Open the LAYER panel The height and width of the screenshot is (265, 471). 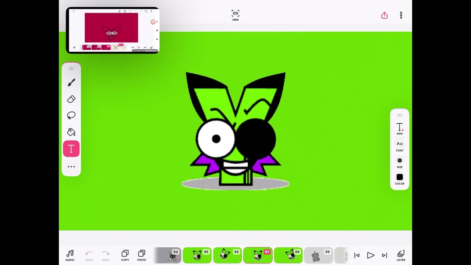401,255
